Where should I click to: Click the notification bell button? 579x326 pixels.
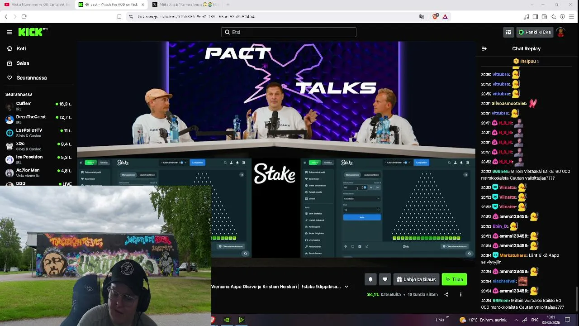click(370, 279)
